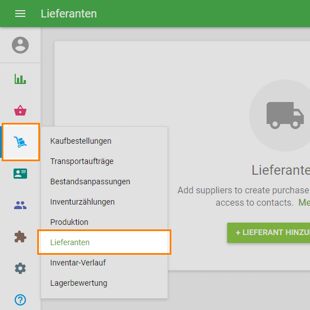
Task: Open the hamburger menu icon
Action: point(20,14)
